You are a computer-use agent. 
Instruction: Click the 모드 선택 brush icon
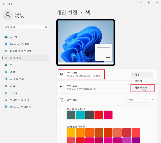61,74
